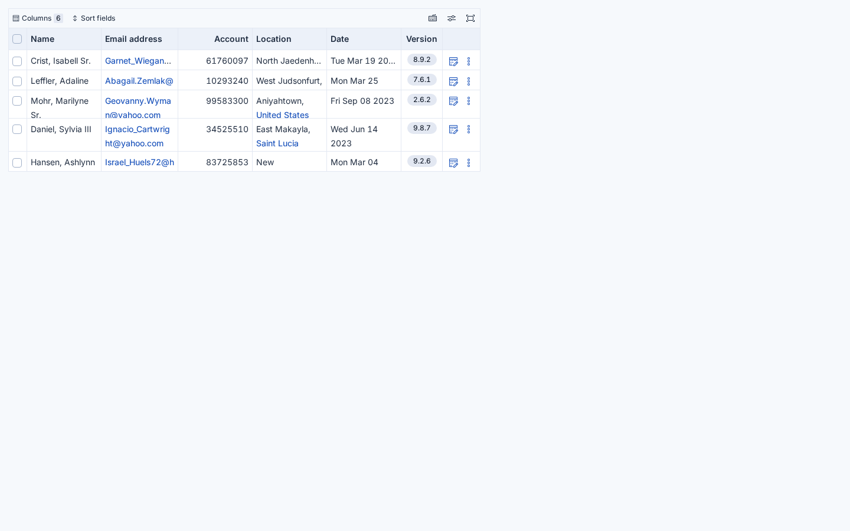Toggle fullscreen mode icon

click(x=470, y=18)
